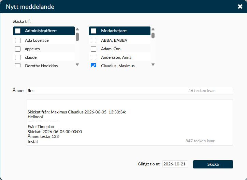Click the administrators list scroll-down arrow
Viewport: 247px width, 180px height.
[x=77, y=65]
